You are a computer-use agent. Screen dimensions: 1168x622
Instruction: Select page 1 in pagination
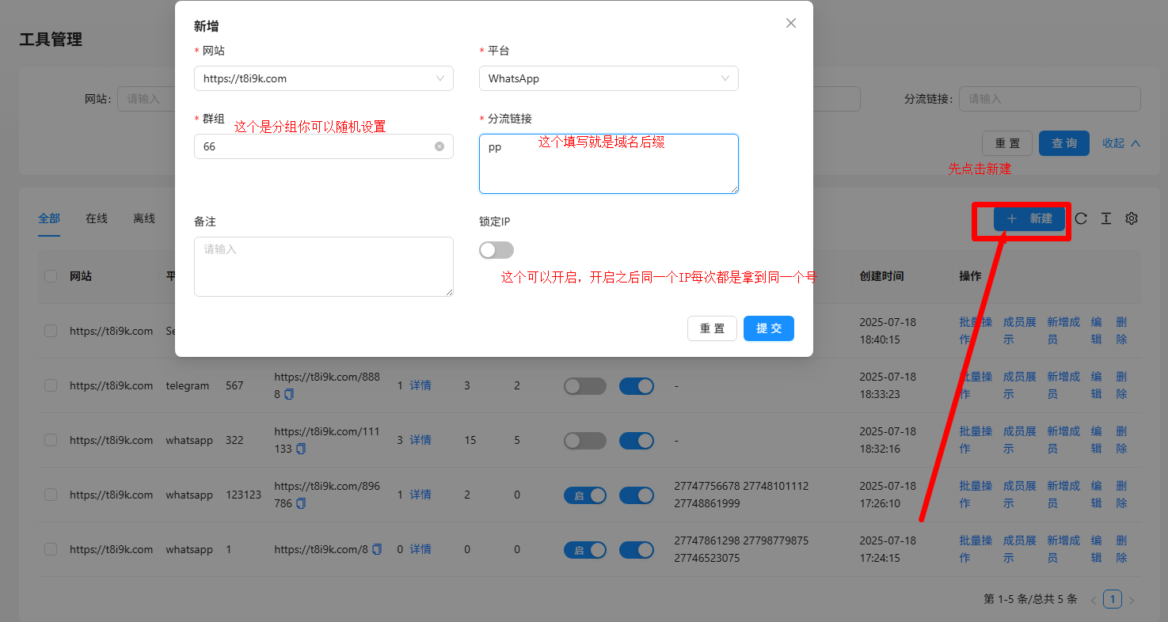1113,600
